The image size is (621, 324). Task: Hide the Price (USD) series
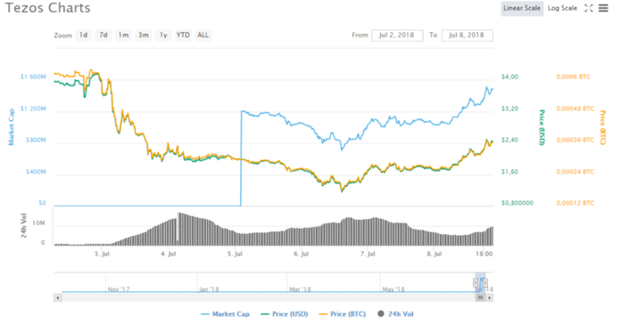pos(284,314)
